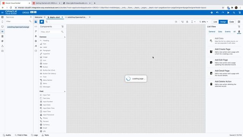The height and width of the screenshot is (137, 243).
Task: Open the Events properties tab
Action: 228,32
